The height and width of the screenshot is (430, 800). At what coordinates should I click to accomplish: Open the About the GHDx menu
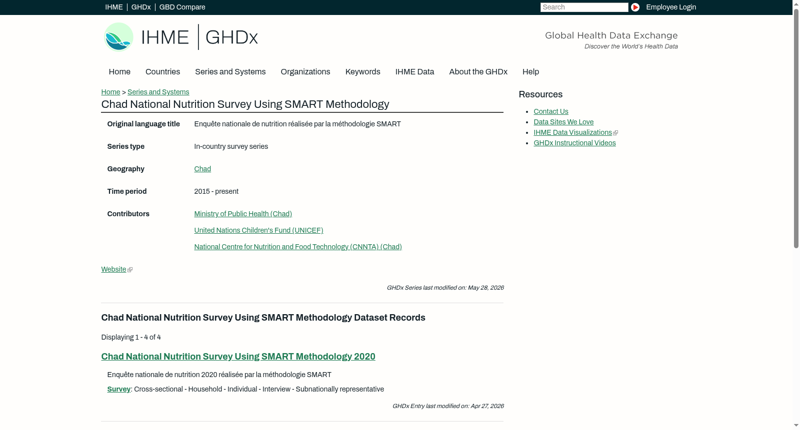[478, 72]
